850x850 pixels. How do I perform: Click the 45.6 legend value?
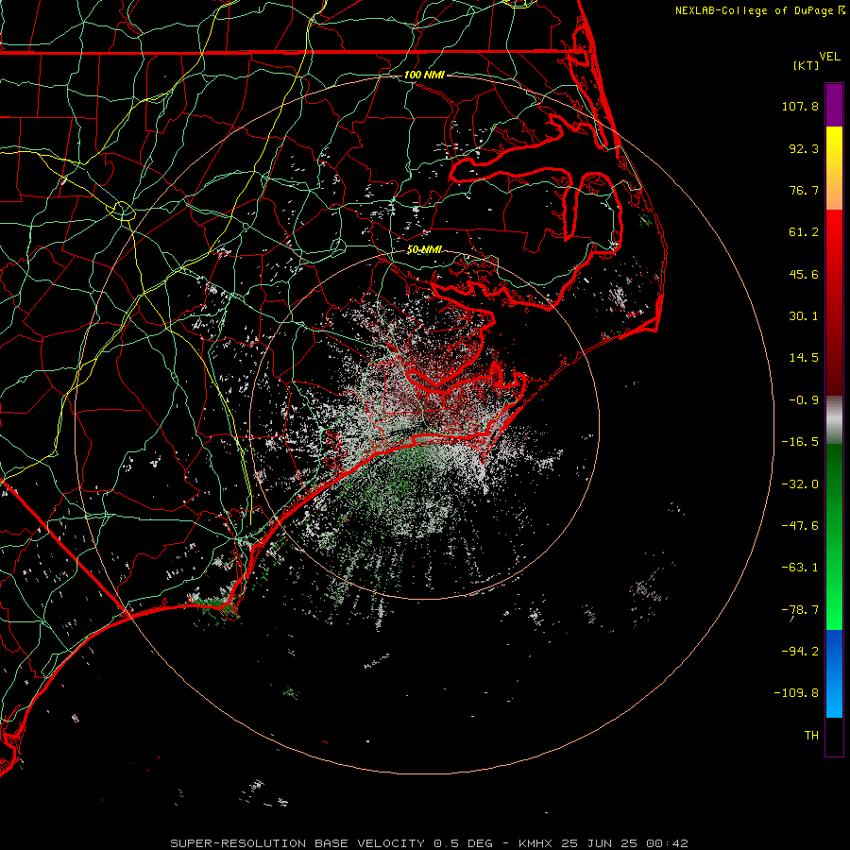click(x=804, y=274)
